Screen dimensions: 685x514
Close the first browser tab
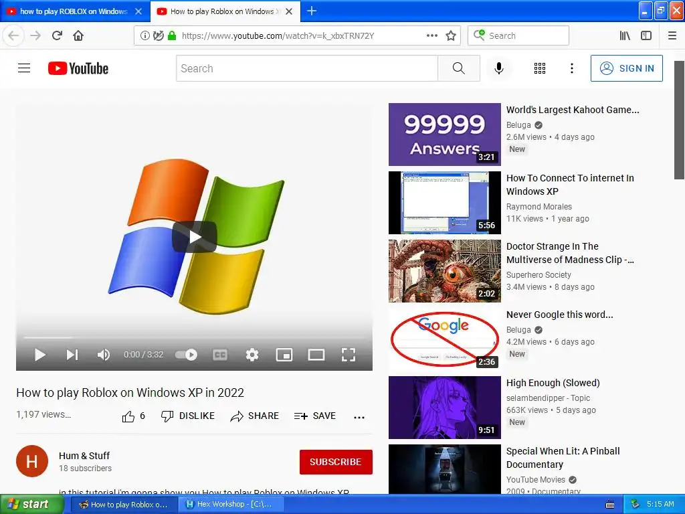(138, 11)
